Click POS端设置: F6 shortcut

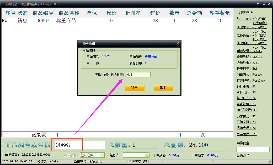point(247,110)
